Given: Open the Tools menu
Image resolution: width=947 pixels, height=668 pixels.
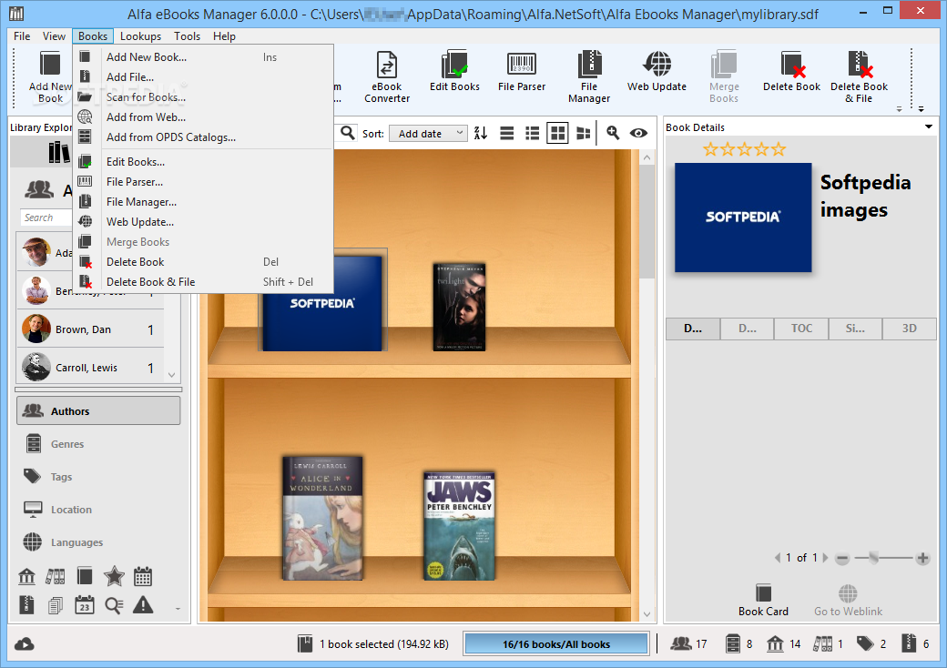Looking at the screenshot, I should click(188, 36).
